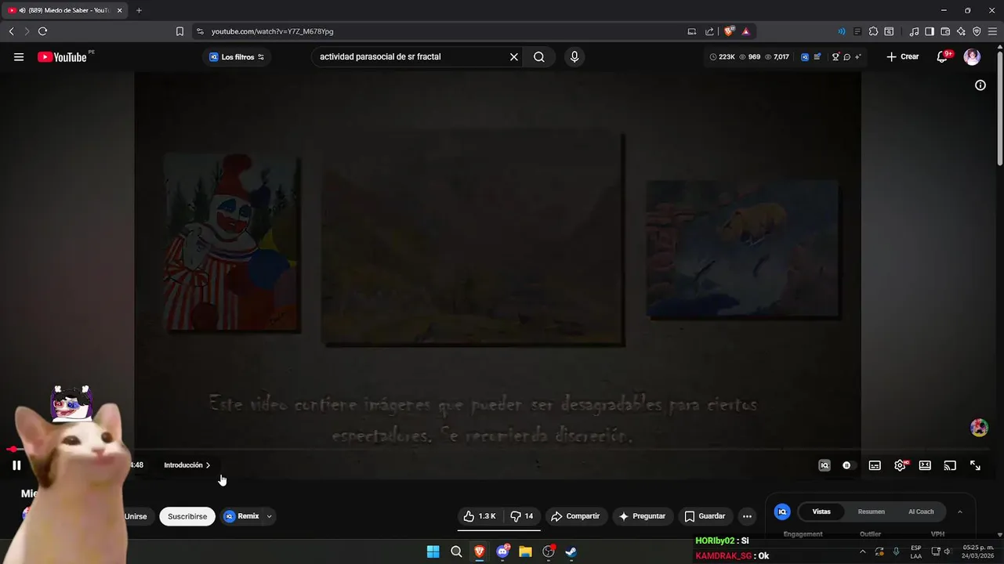Open the more actions ellipsis menu

coord(747,516)
